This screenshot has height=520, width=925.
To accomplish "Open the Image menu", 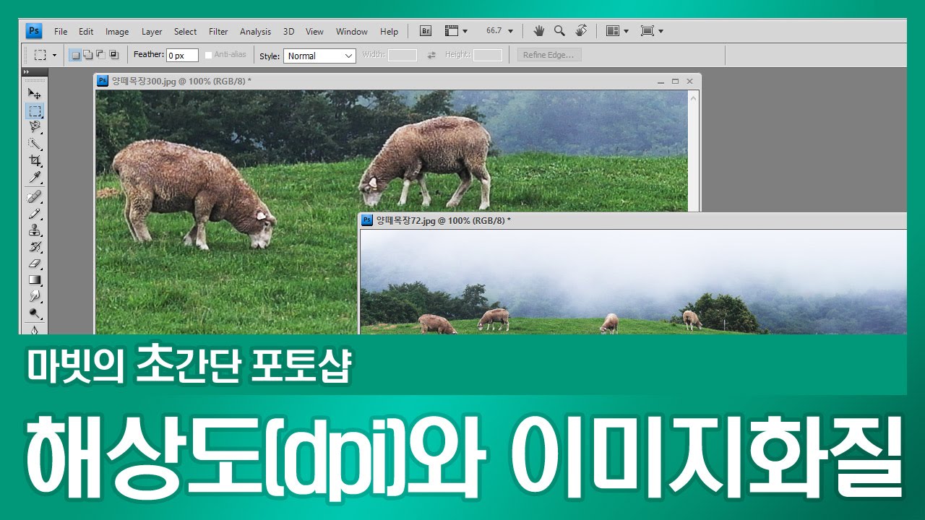I will coord(117,32).
